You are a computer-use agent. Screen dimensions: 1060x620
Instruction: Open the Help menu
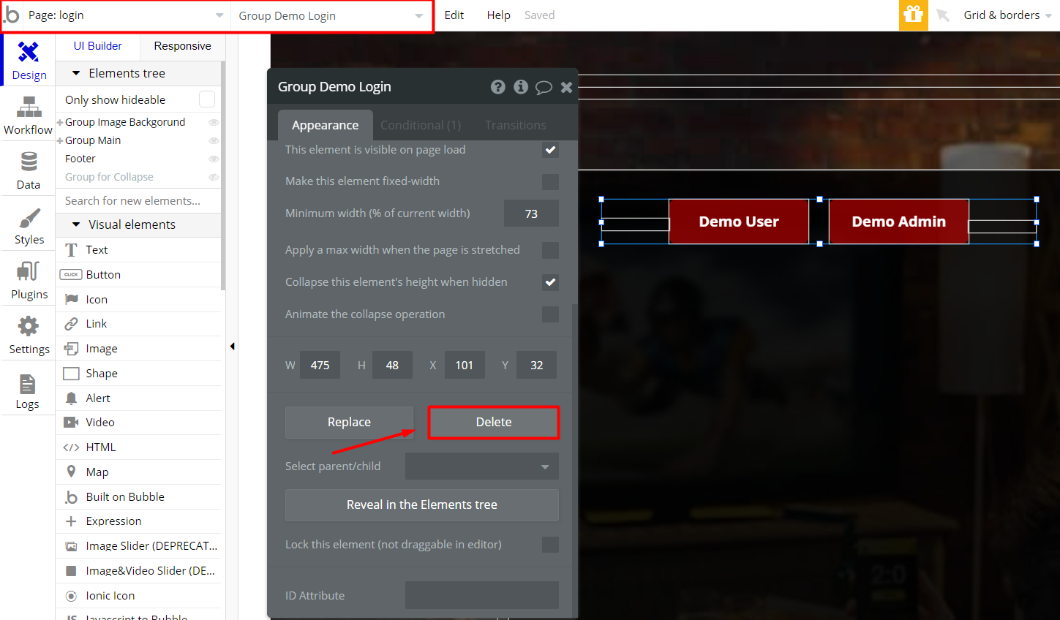click(499, 15)
